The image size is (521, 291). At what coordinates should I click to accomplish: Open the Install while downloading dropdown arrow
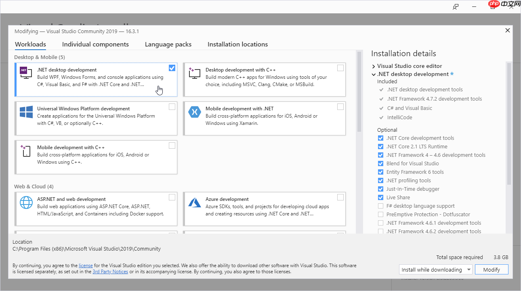pos(468,270)
